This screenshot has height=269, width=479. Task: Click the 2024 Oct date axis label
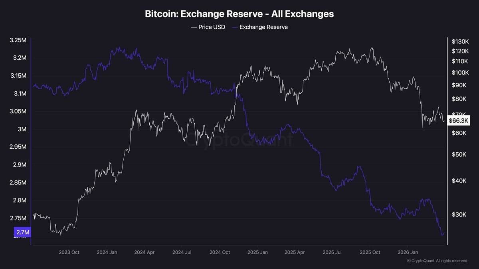click(x=220, y=252)
